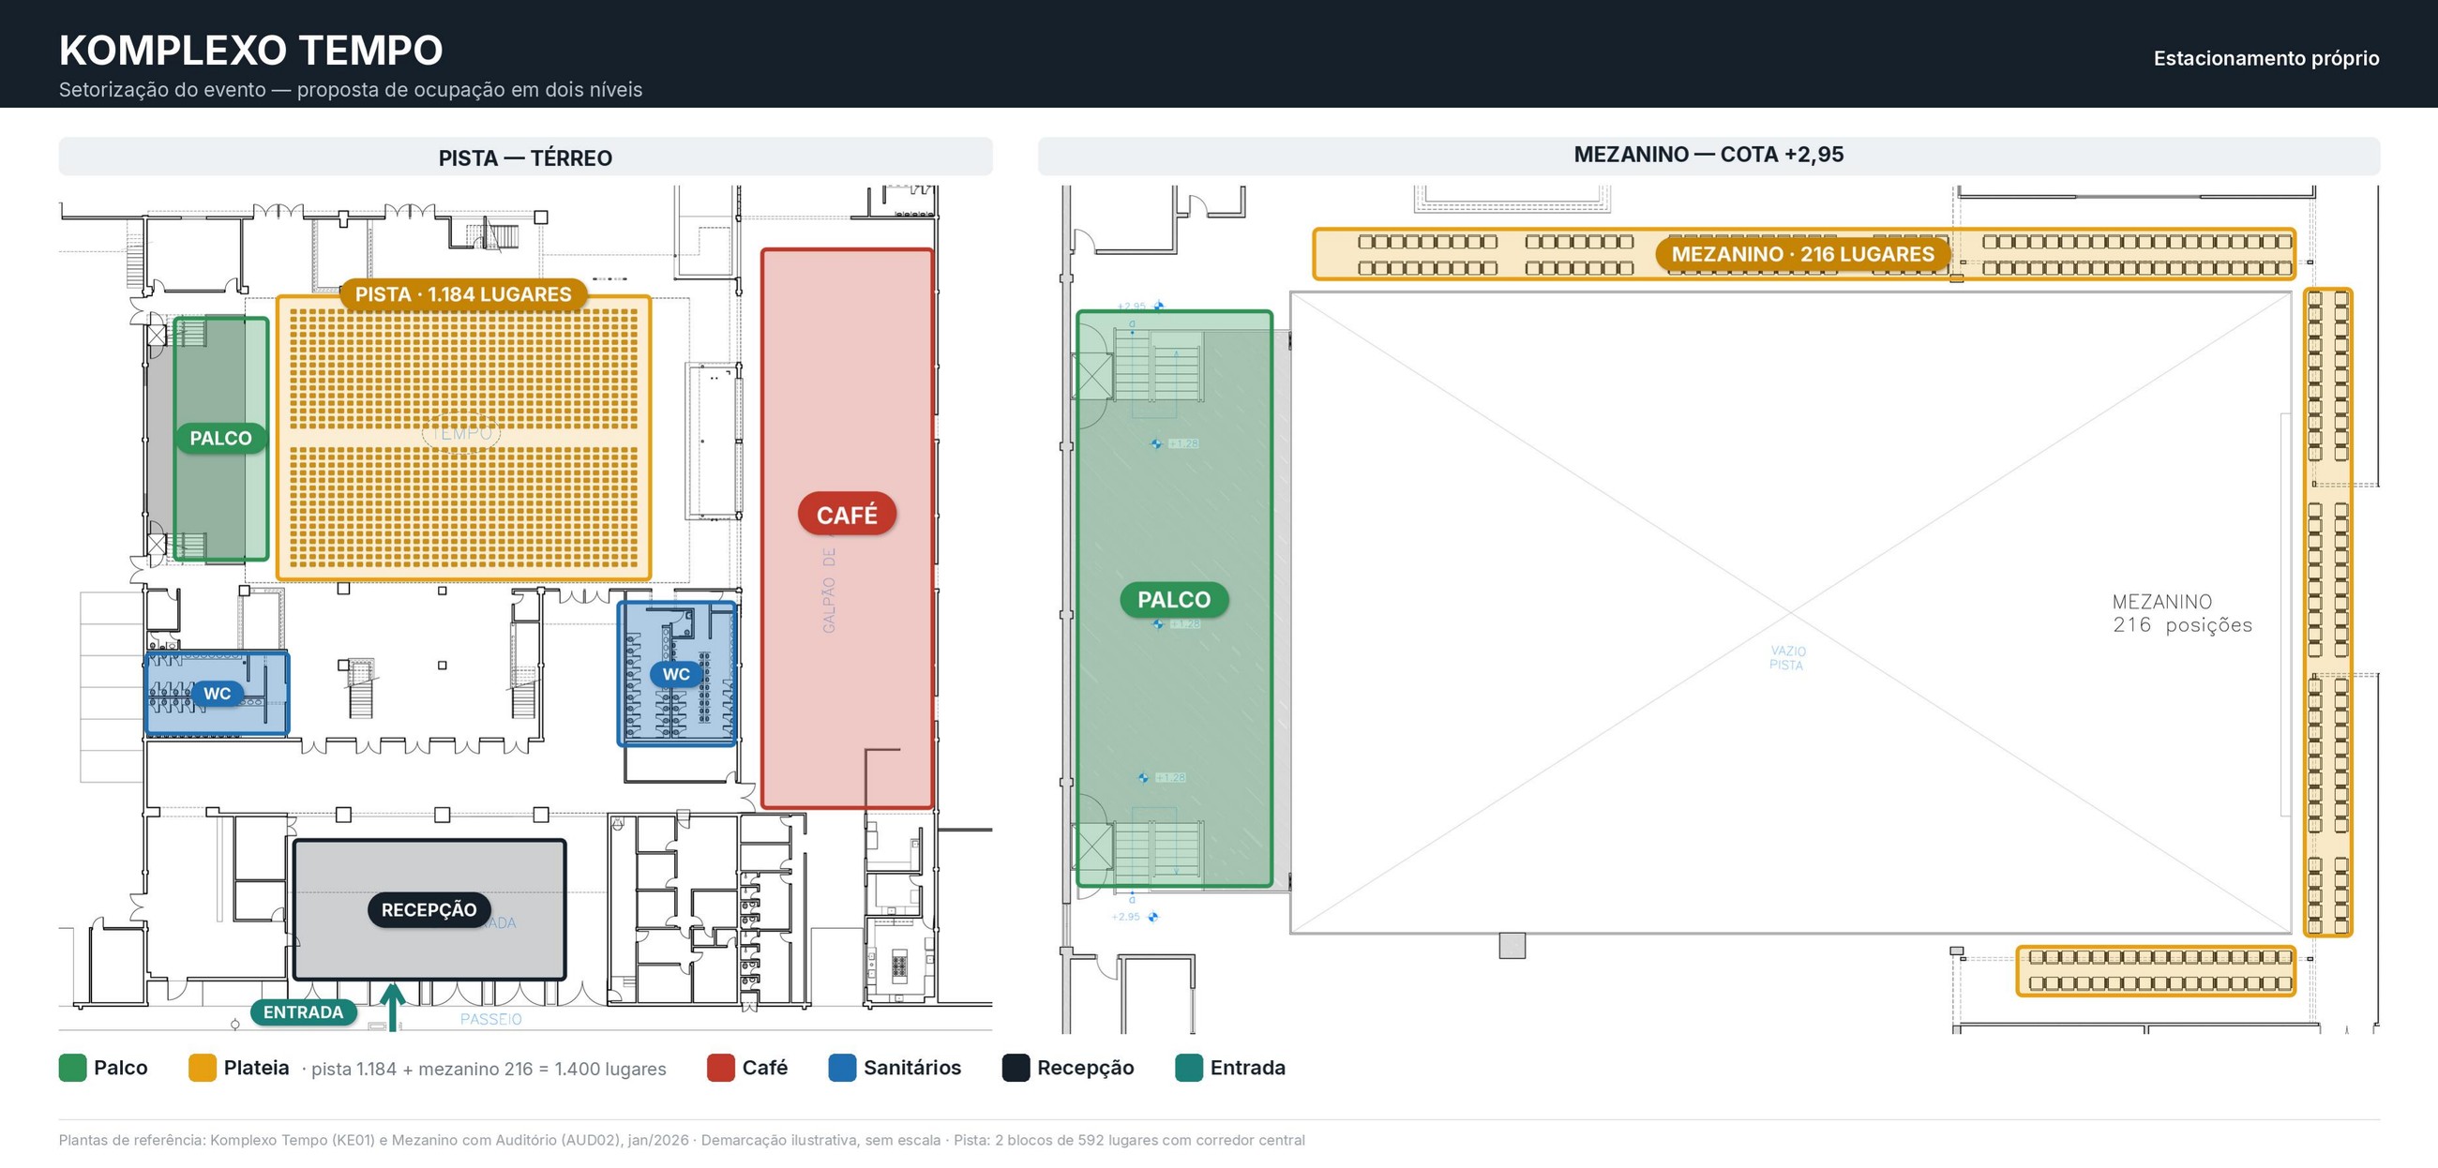Click the teal Entrada legend swatch
The width and height of the screenshot is (2438, 1168).
pos(1189,1068)
